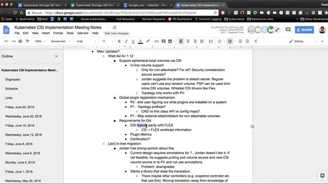The height and width of the screenshot is (184, 328).
Task: Toggle the bulleted list button
Action: click(230, 41)
